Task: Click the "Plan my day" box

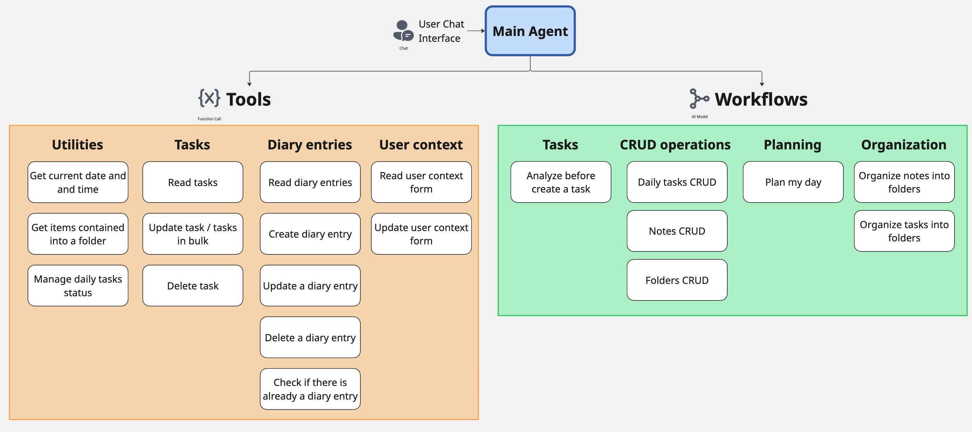Action: 793,182
